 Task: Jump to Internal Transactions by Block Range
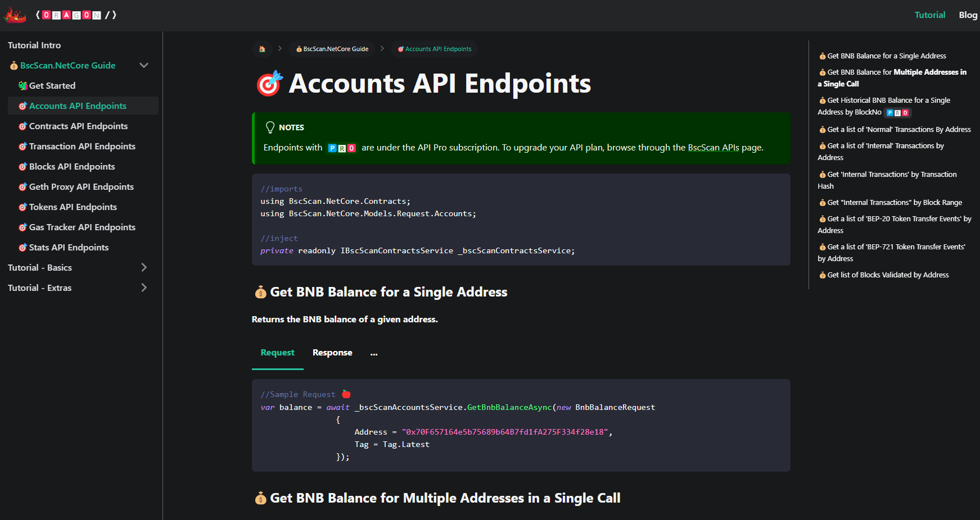pyautogui.click(x=890, y=202)
